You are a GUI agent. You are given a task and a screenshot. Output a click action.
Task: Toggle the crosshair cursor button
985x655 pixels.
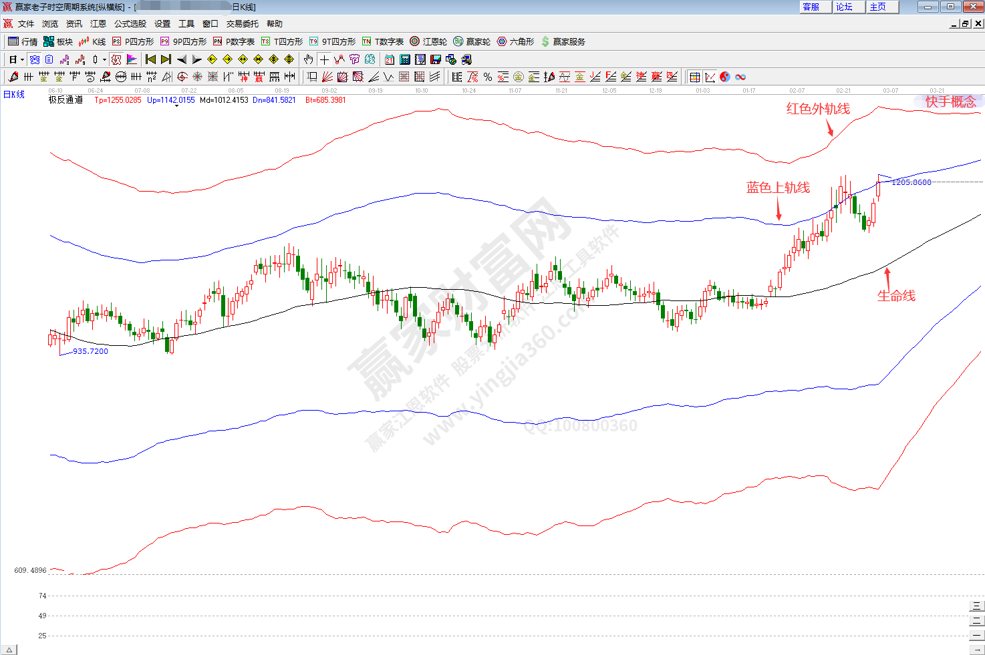click(x=324, y=59)
